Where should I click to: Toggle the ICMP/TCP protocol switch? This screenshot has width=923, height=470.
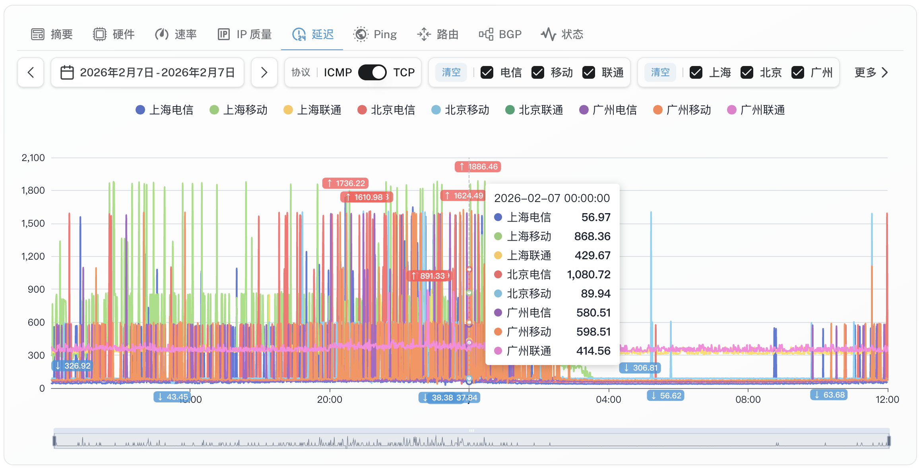[x=372, y=72]
